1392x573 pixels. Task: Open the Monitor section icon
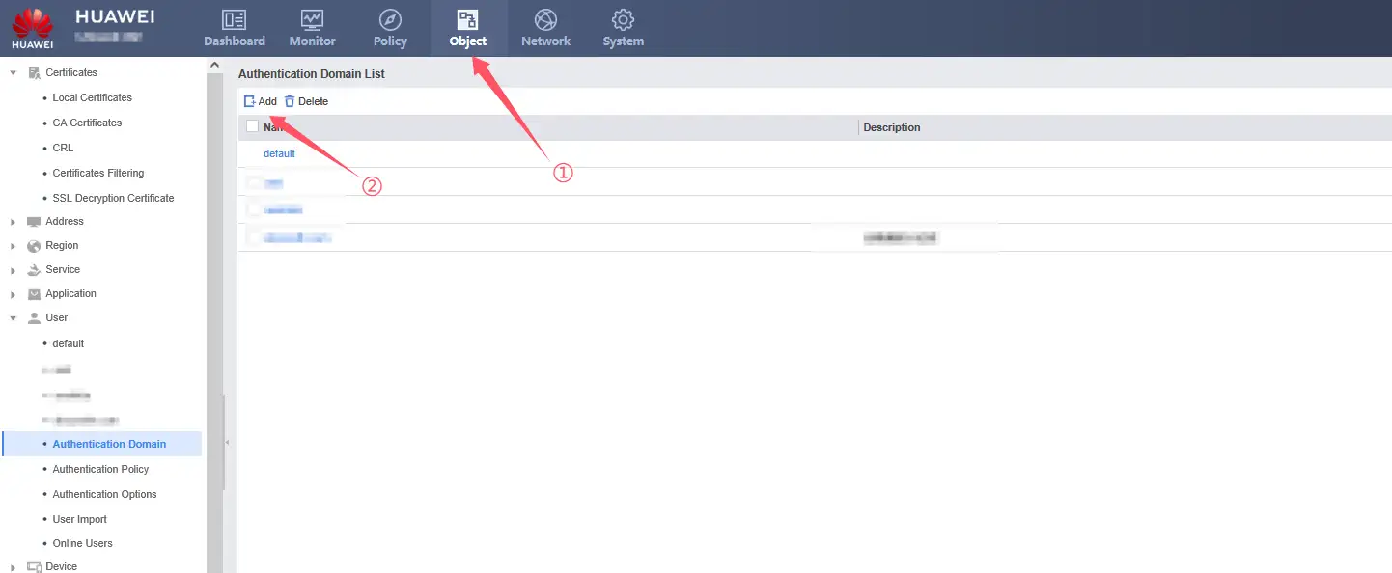click(x=312, y=20)
